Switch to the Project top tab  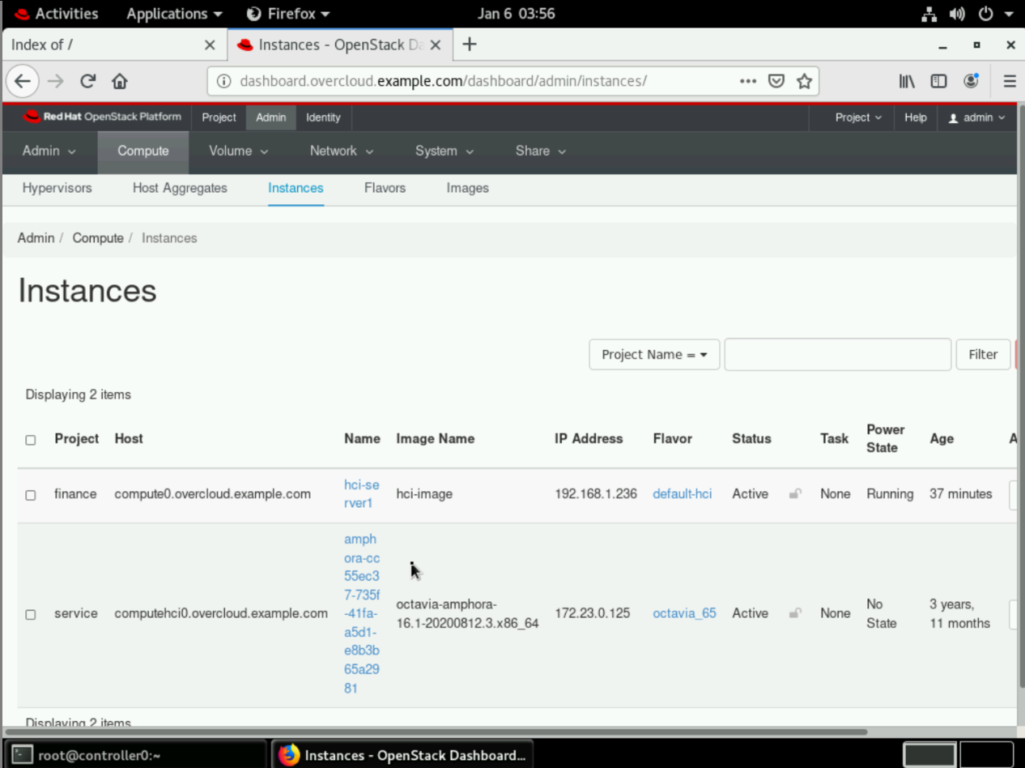click(x=219, y=117)
